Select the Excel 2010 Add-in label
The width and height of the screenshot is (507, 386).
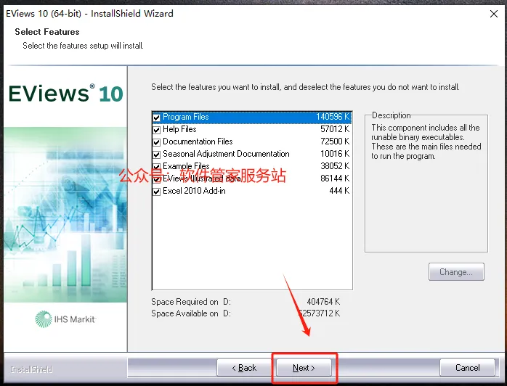[x=194, y=191]
